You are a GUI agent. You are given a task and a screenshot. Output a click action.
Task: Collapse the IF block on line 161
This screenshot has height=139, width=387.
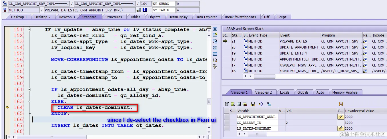29,90
